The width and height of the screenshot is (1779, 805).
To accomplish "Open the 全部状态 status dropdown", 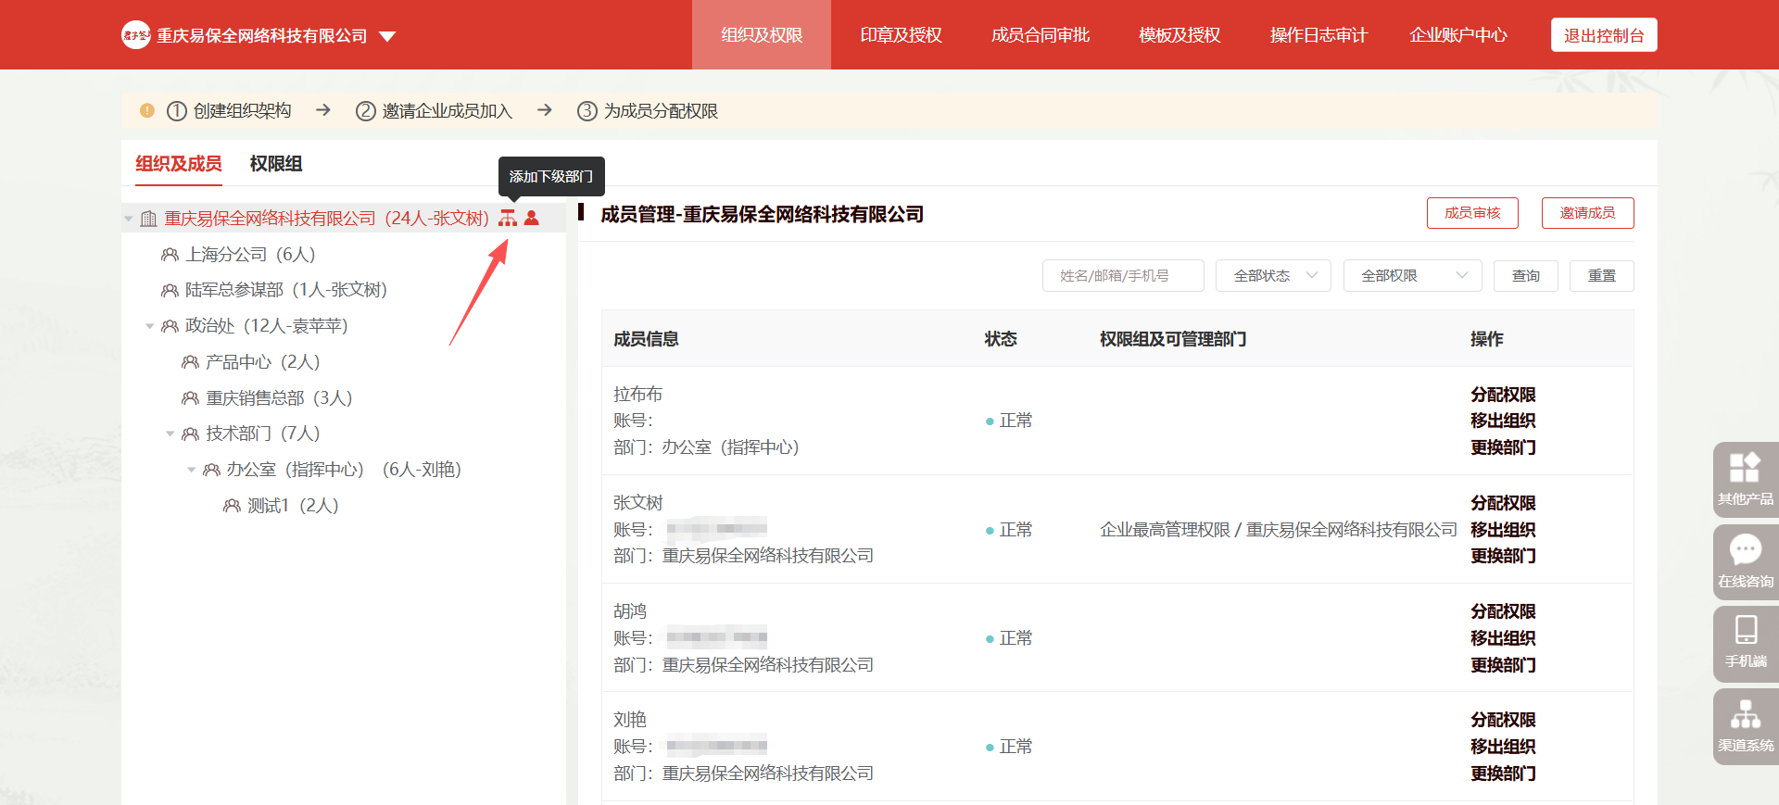I will click(1273, 276).
